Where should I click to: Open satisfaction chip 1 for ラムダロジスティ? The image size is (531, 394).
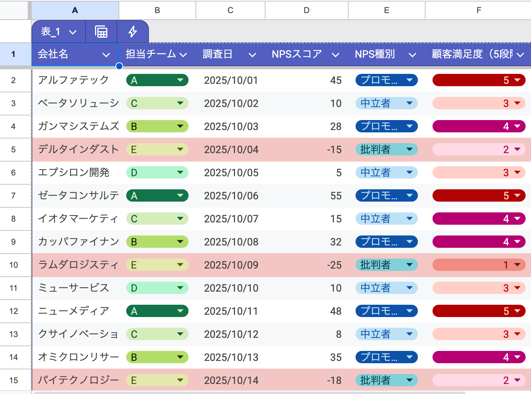pos(479,265)
